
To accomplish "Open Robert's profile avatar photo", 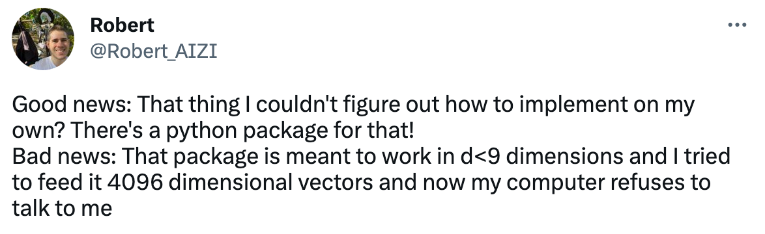I will [43, 39].
